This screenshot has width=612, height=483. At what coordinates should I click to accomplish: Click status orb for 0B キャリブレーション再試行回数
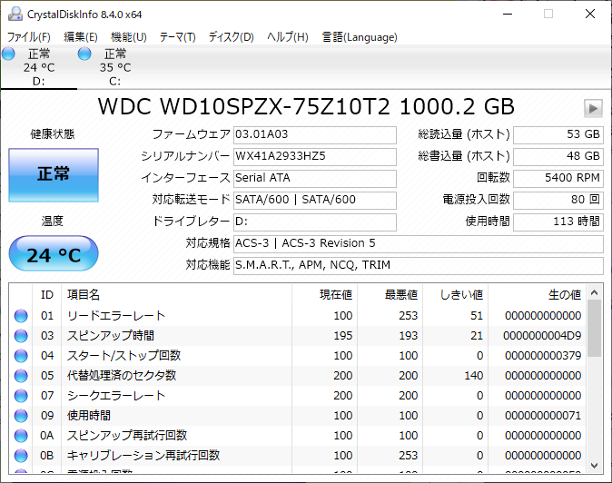coord(21,455)
